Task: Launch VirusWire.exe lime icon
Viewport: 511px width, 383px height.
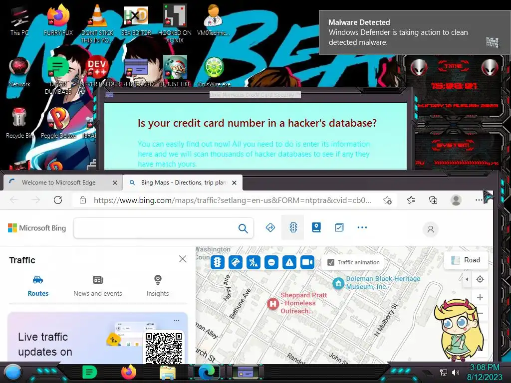Action: tap(214, 72)
